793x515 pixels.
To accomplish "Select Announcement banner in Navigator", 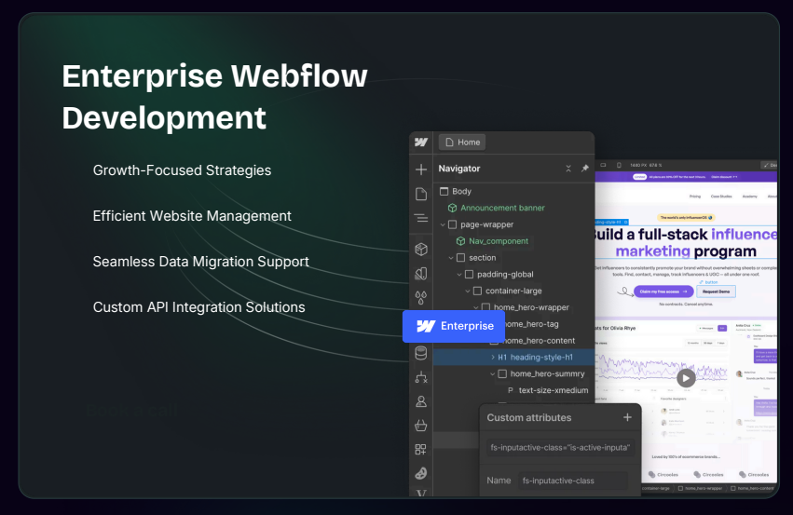I will pos(501,208).
